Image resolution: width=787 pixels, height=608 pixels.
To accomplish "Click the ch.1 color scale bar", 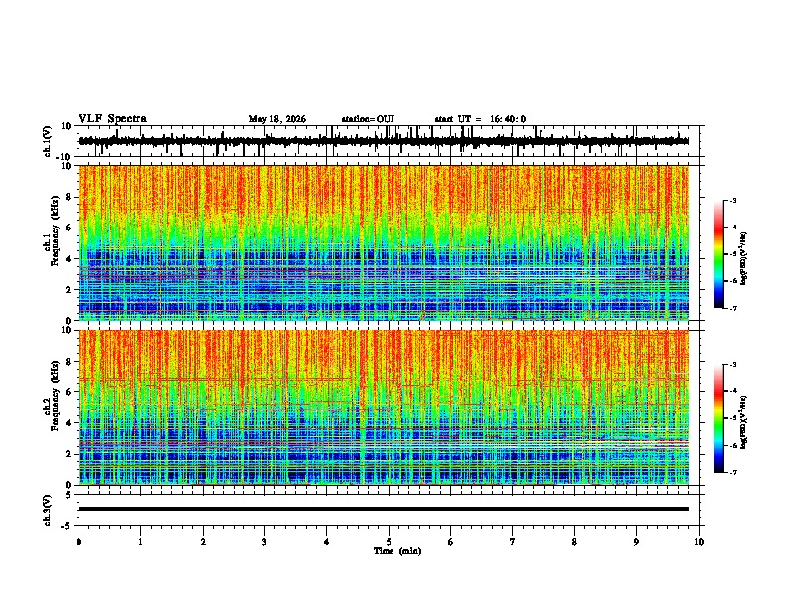I will pyautogui.click(x=718, y=254).
